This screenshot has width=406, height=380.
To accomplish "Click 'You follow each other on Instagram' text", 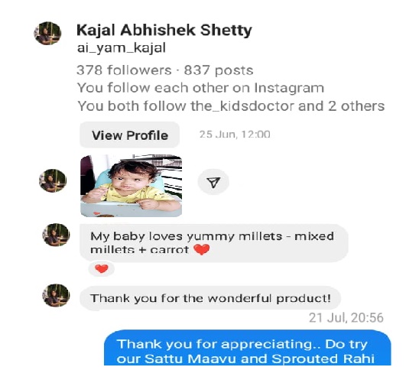I will tap(200, 88).
